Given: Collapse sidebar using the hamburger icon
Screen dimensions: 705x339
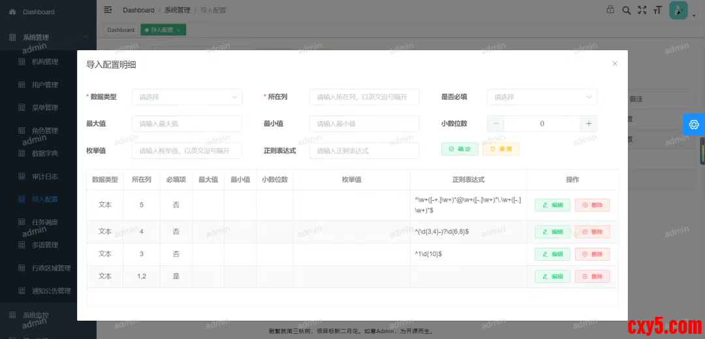Looking at the screenshot, I should tap(108, 10).
